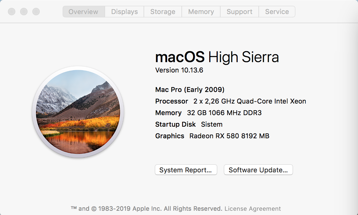Close the About This Mac window
Screen dimensions: 358x215
point(12,12)
